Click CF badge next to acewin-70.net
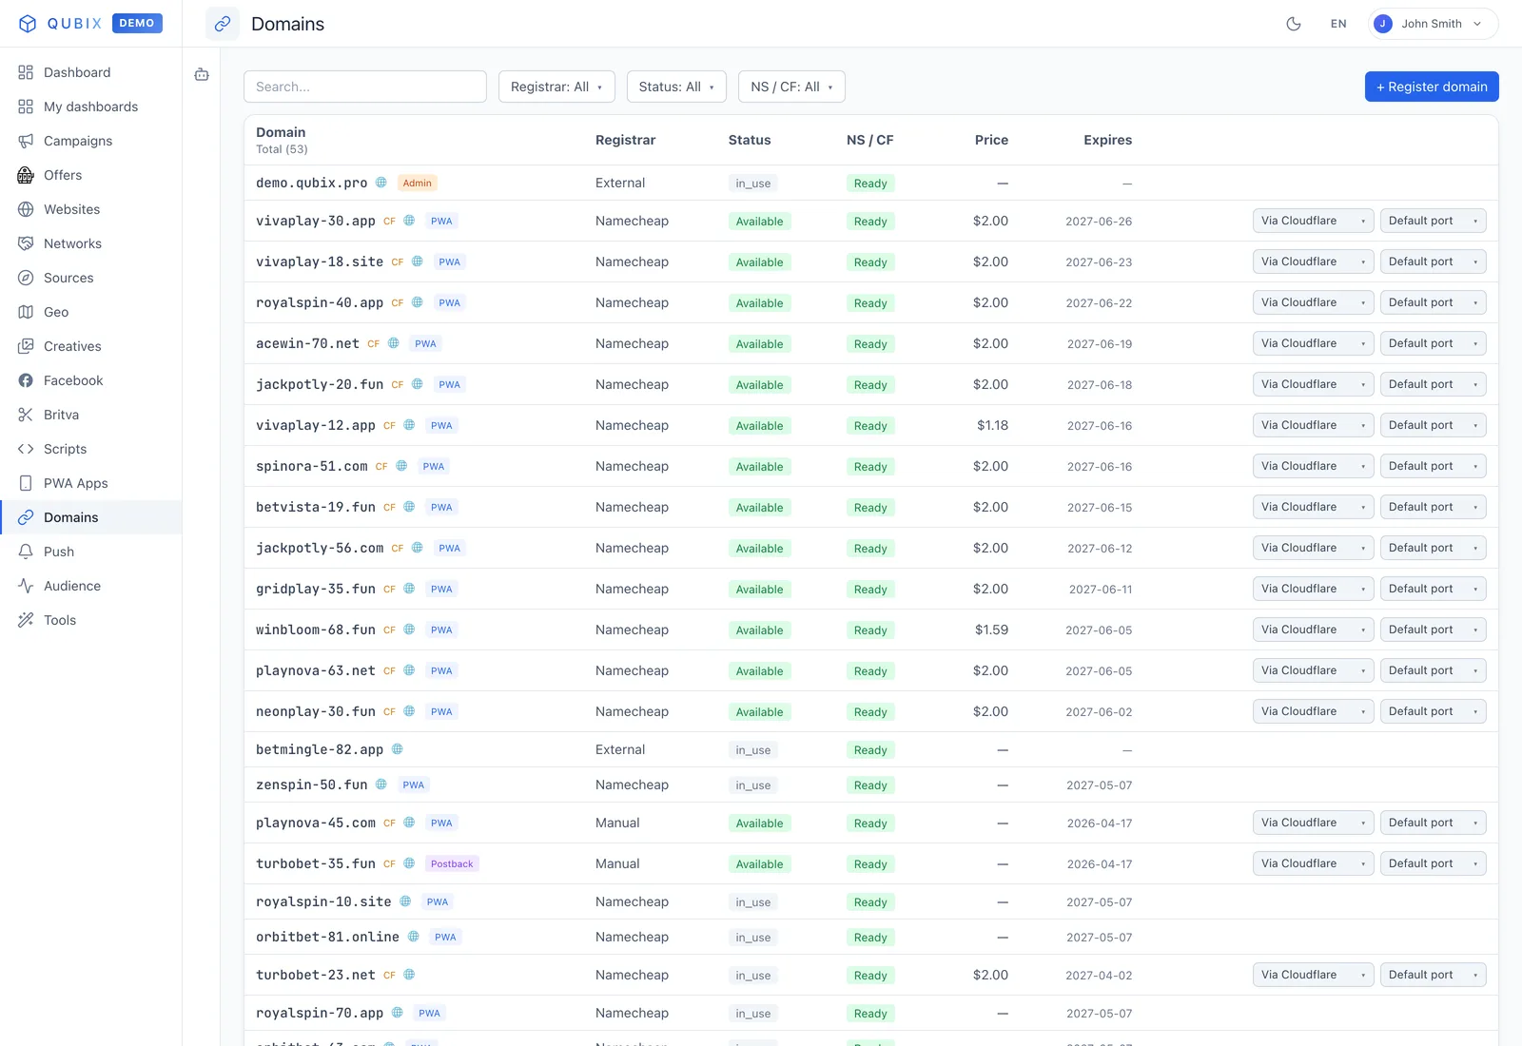This screenshot has width=1522, height=1046. pyautogui.click(x=374, y=344)
